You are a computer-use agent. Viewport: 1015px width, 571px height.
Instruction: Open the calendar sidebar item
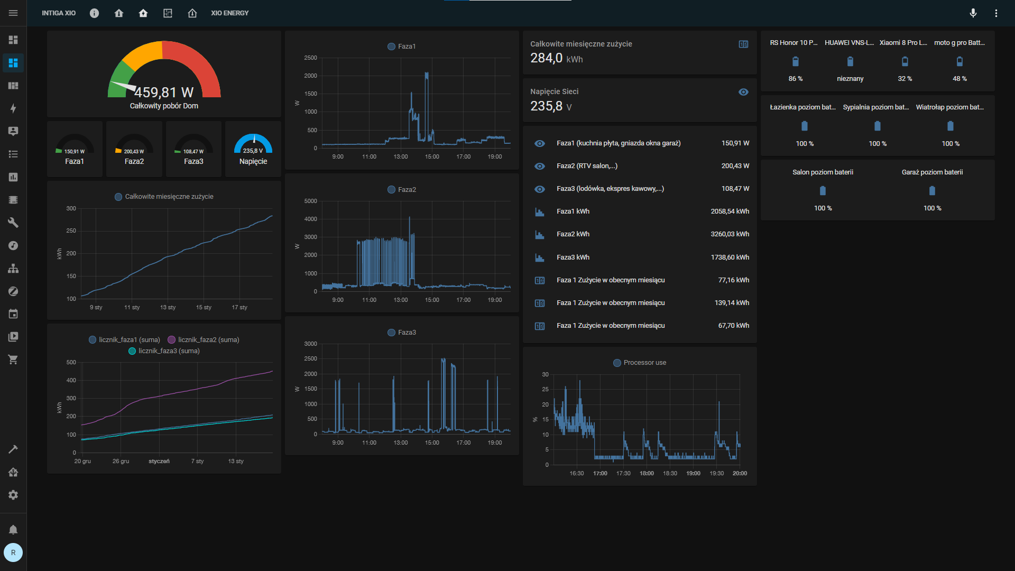13,314
